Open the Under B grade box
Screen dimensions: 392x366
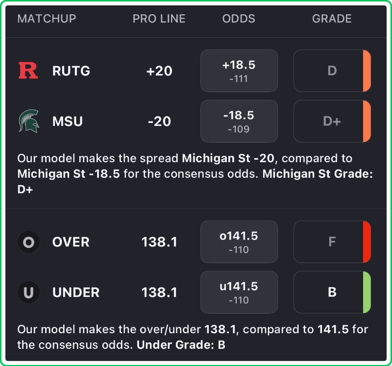tap(331, 293)
